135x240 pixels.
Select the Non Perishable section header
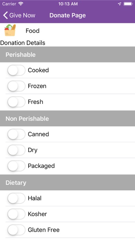[x=67, y=119]
